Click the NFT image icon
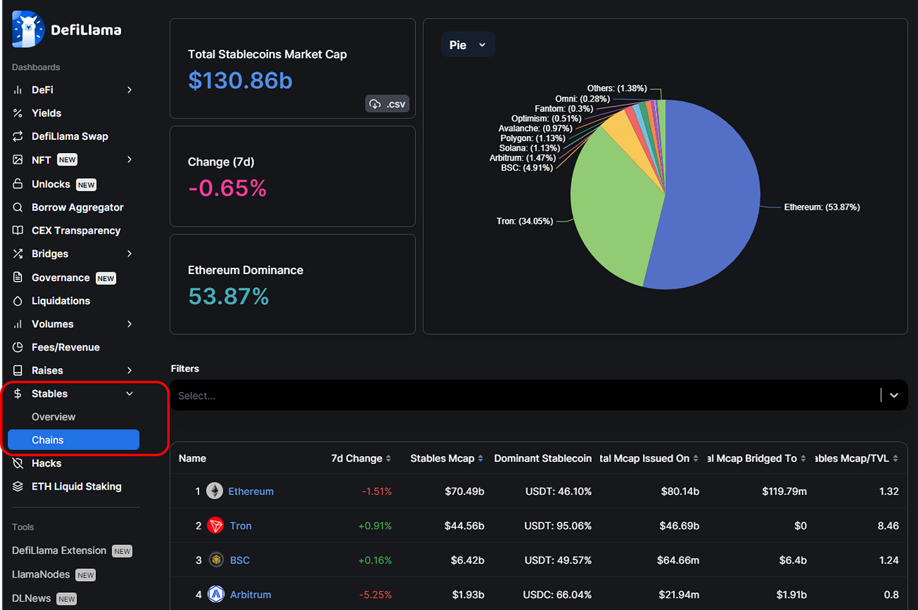918x610 pixels. (18, 159)
